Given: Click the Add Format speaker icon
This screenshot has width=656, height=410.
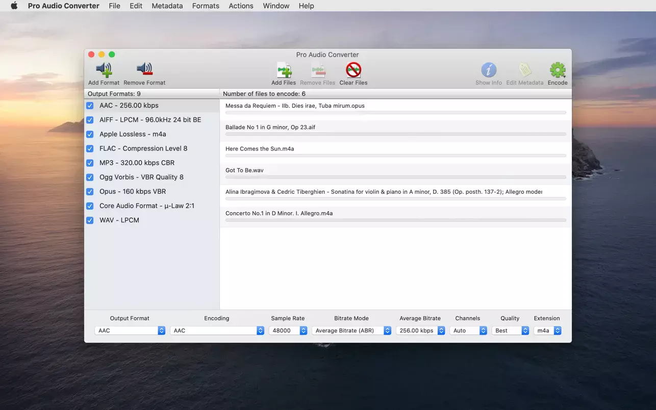Looking at the screenshot, I should [x=104, y=70].
